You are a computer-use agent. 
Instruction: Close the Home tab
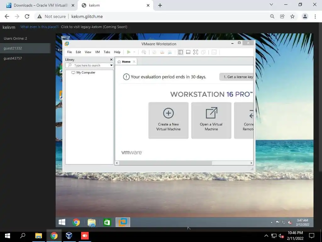(x=134, y=61)
